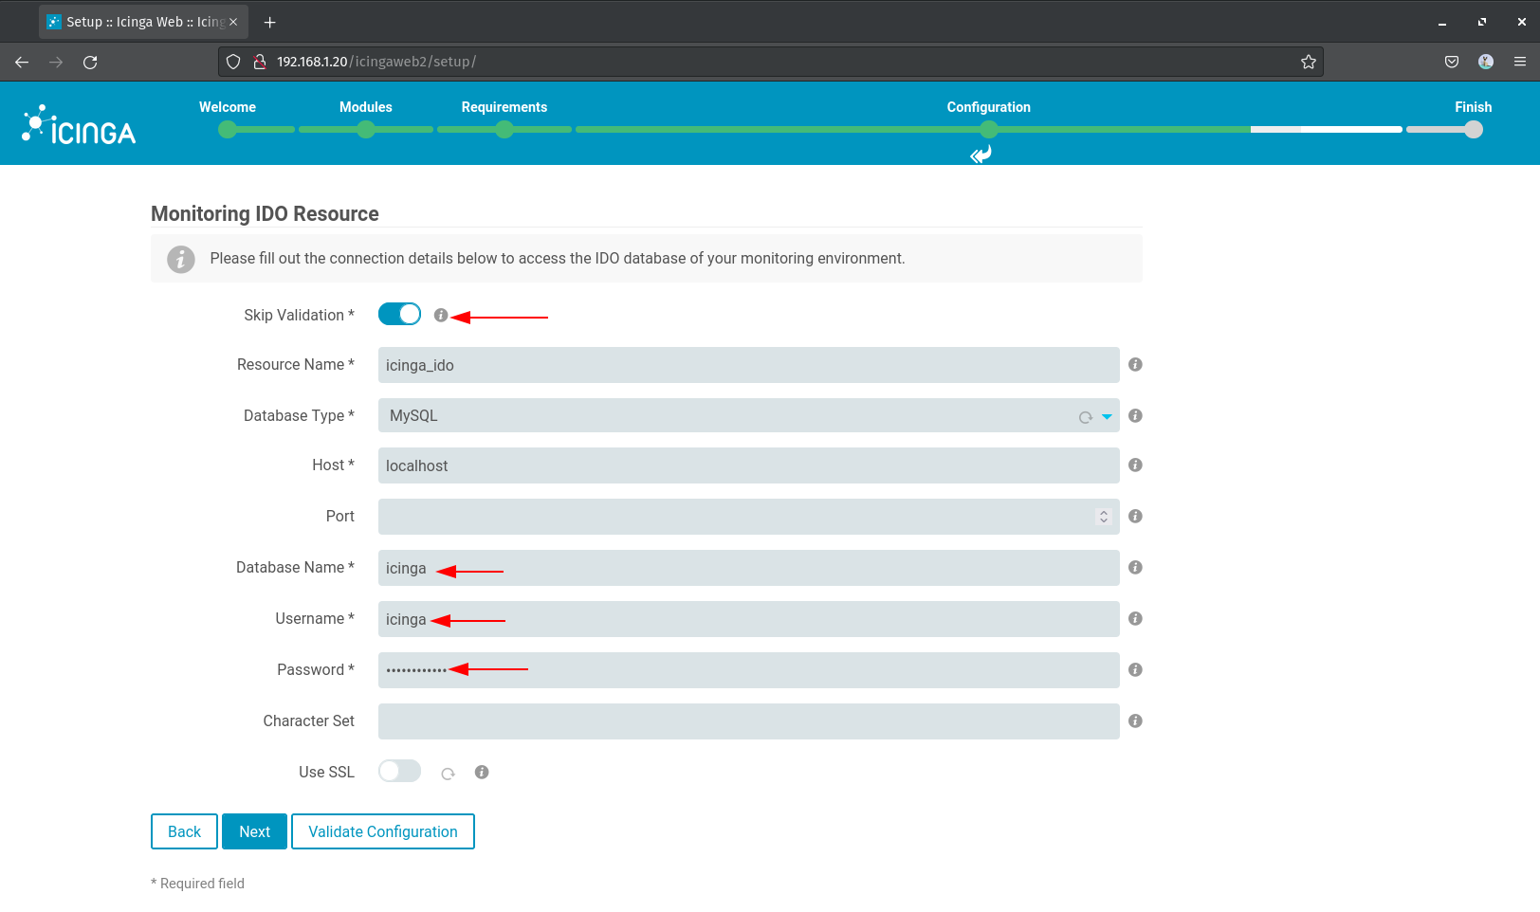Click the Back button
Screen dimensions: 1540x912
coord(184,831)
